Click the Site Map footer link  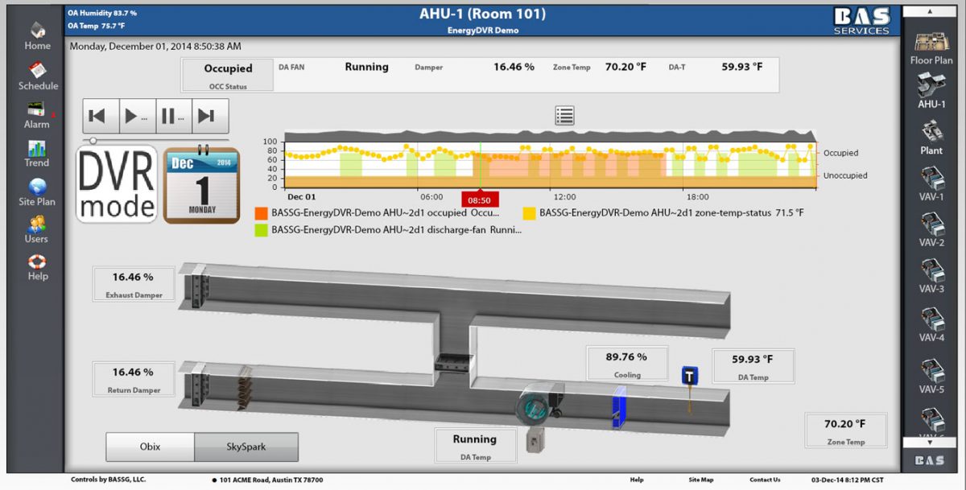[x=700, y=480]
